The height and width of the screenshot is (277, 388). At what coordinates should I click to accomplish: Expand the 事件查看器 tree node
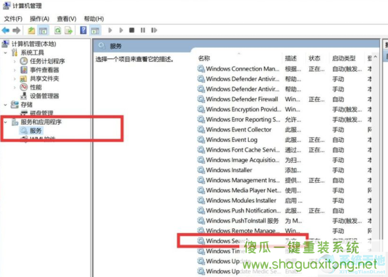[x=15, y=70]
